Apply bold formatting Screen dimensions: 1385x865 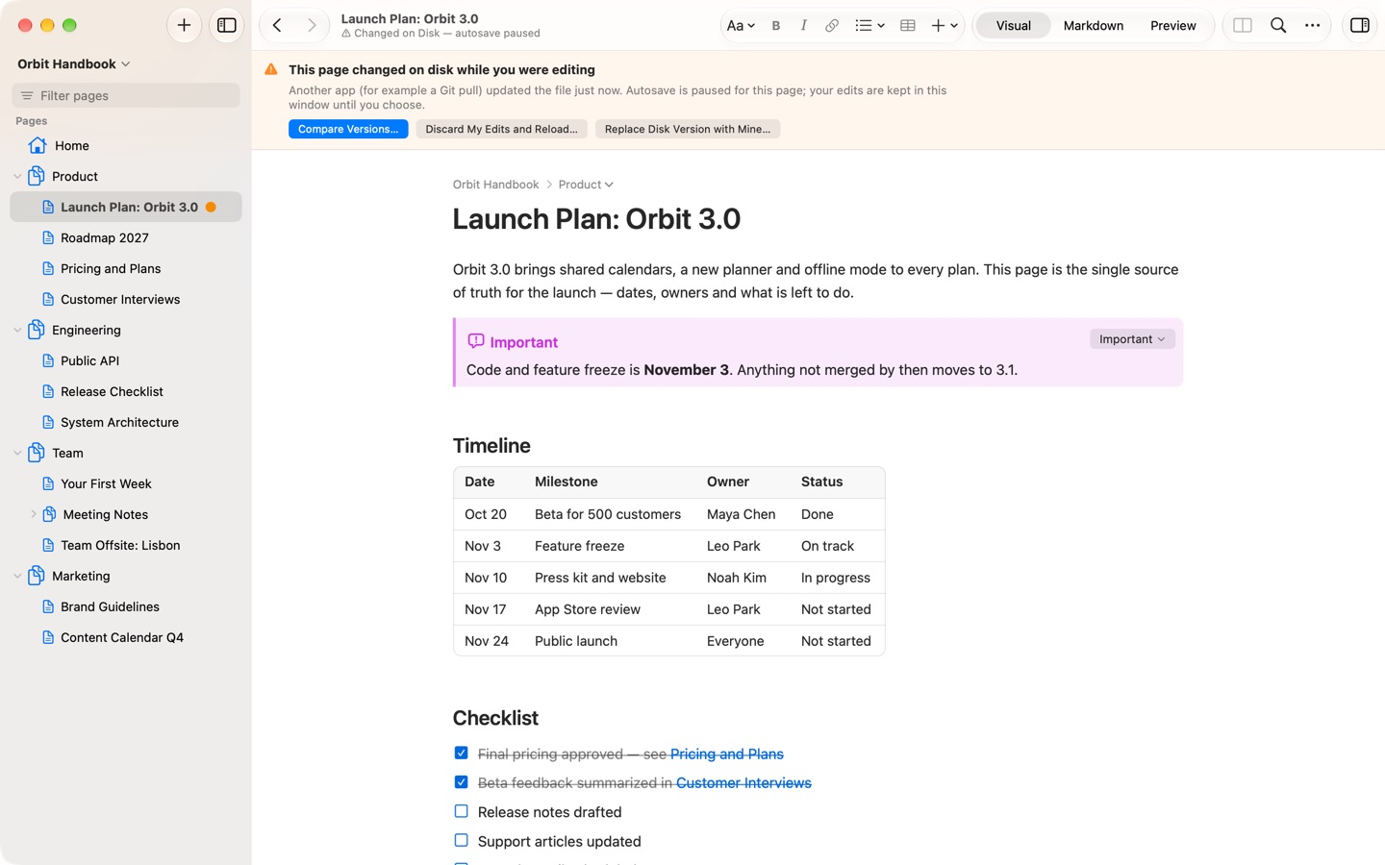(x=776, y=26)
